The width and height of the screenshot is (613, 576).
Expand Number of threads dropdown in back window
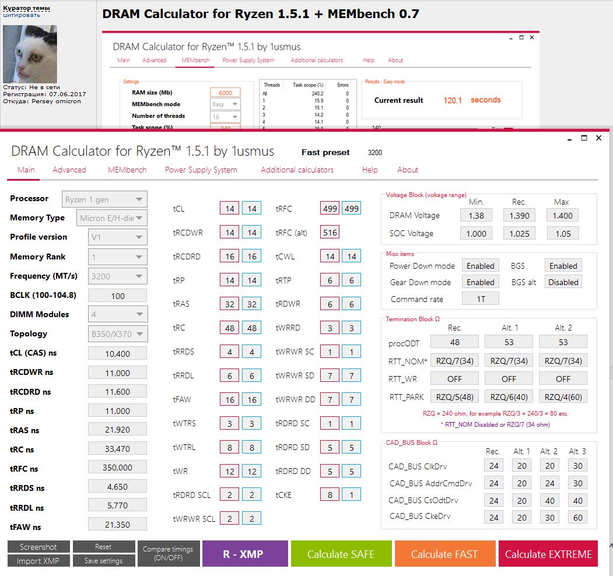225,117
